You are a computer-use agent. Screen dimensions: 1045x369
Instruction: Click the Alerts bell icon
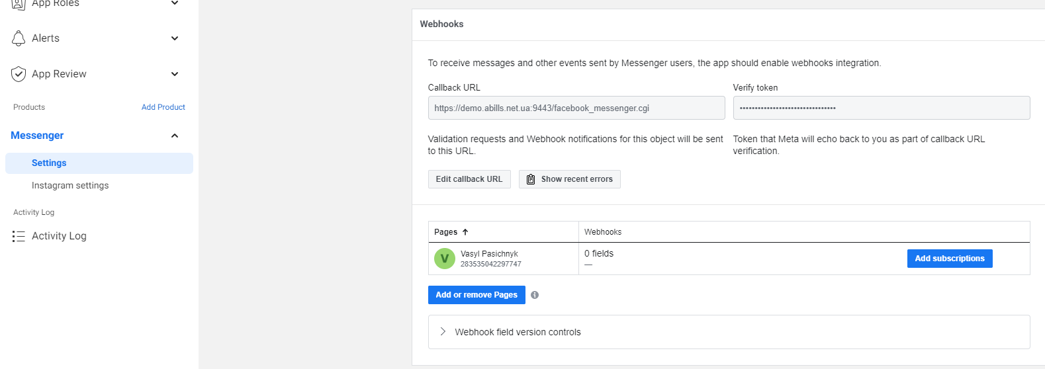19,38
